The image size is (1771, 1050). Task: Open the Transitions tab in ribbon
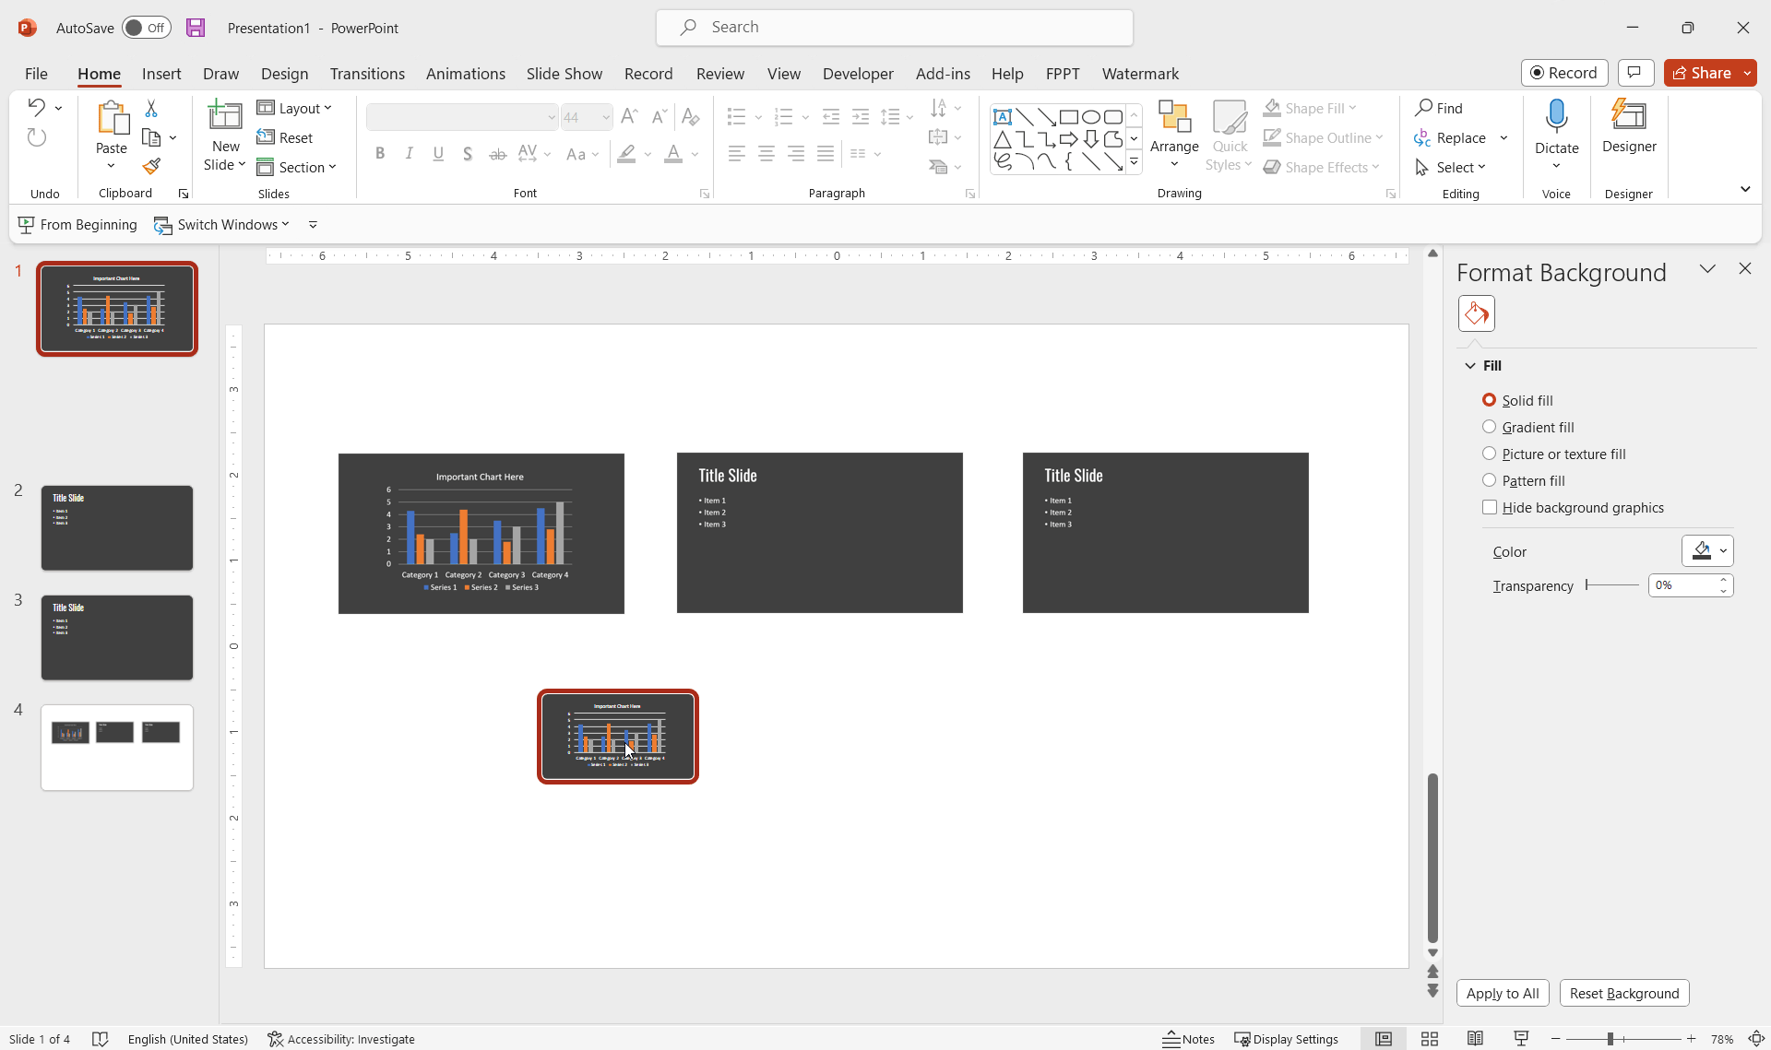coord(366,73)
